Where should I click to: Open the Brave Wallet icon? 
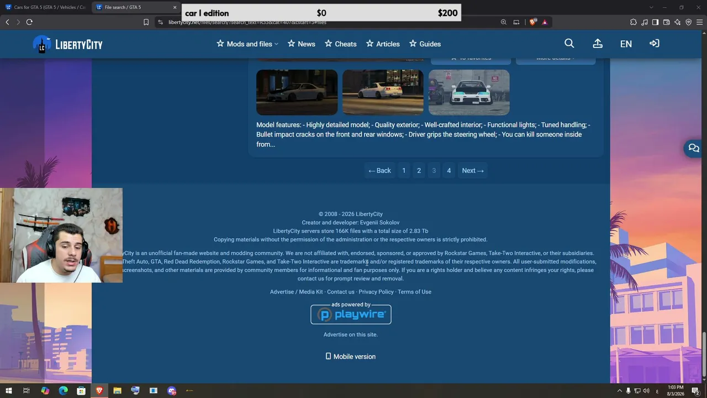[667, 22]
